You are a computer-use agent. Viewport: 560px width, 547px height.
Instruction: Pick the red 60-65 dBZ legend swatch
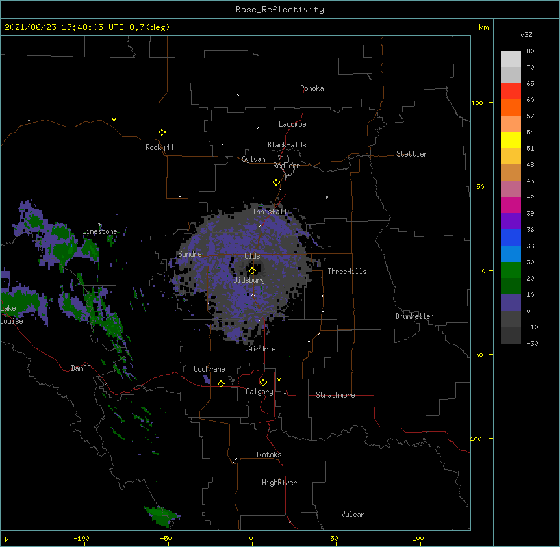tap(511, 92)
